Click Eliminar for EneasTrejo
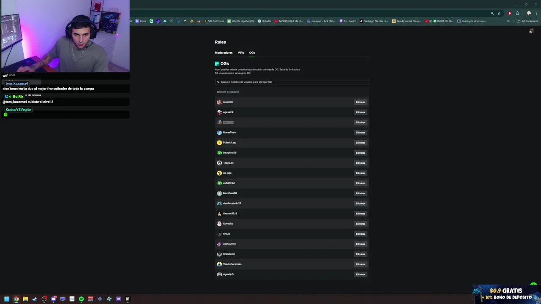The height and width of the screenshot is (304, 541). click(360, 133)
